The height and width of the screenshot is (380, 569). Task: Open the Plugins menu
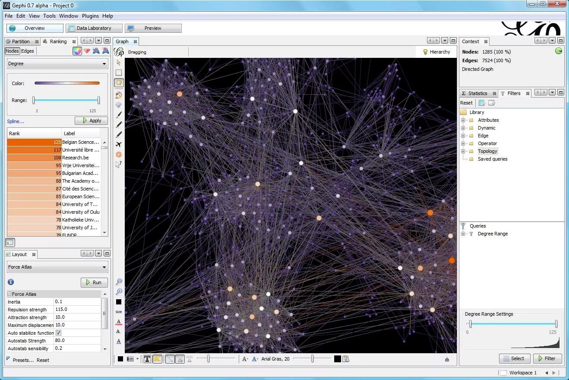pyautogui.click(x=90, y=16)
